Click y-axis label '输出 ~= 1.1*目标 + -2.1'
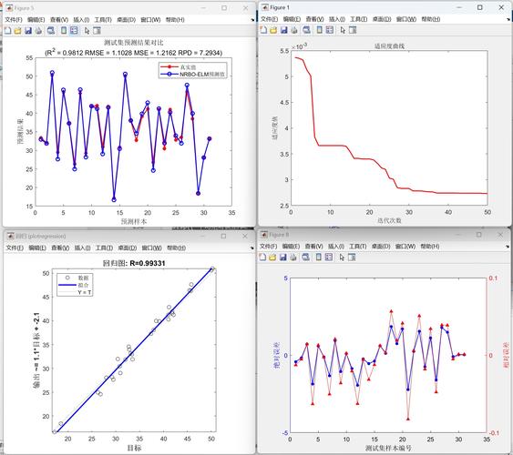The width and height of the screenshot is (513, 455). (36, 350)
